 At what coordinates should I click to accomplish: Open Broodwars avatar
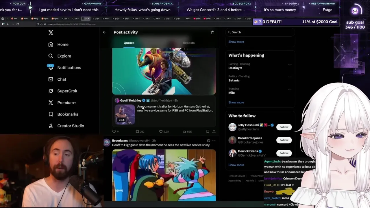[107, 143]
